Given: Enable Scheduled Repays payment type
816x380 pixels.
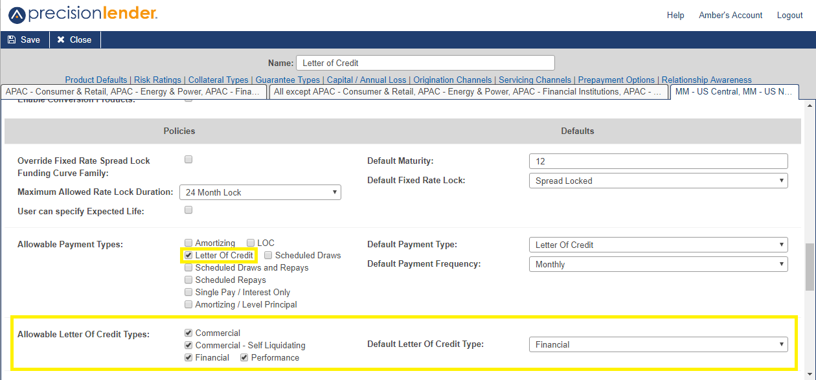Looking at the screenshot, I should [188, 280].
